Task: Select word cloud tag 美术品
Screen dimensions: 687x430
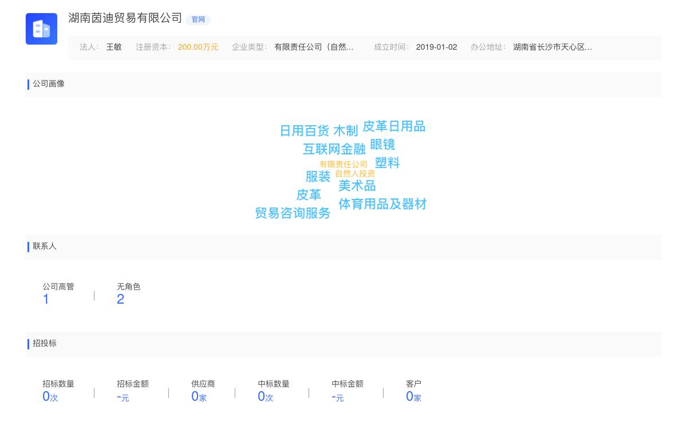Action: [357, 186]
